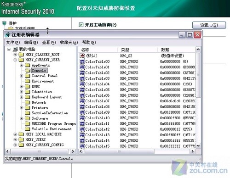The height and width of the screenshot is (178, 230).
Task: Click the ColorTable12 DWORD value icon
Action: tap(82, 129)
